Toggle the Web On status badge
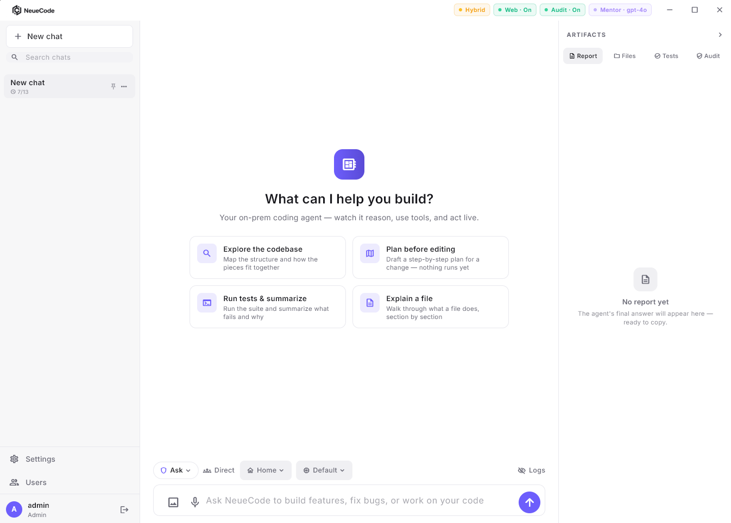The image size is (731, 523). [x=515, y=10]
